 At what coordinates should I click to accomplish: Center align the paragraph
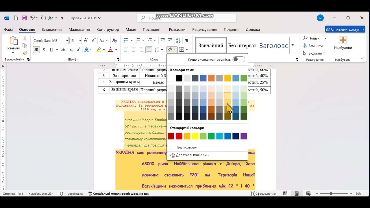pyautogui.click(x=134, y=50)
